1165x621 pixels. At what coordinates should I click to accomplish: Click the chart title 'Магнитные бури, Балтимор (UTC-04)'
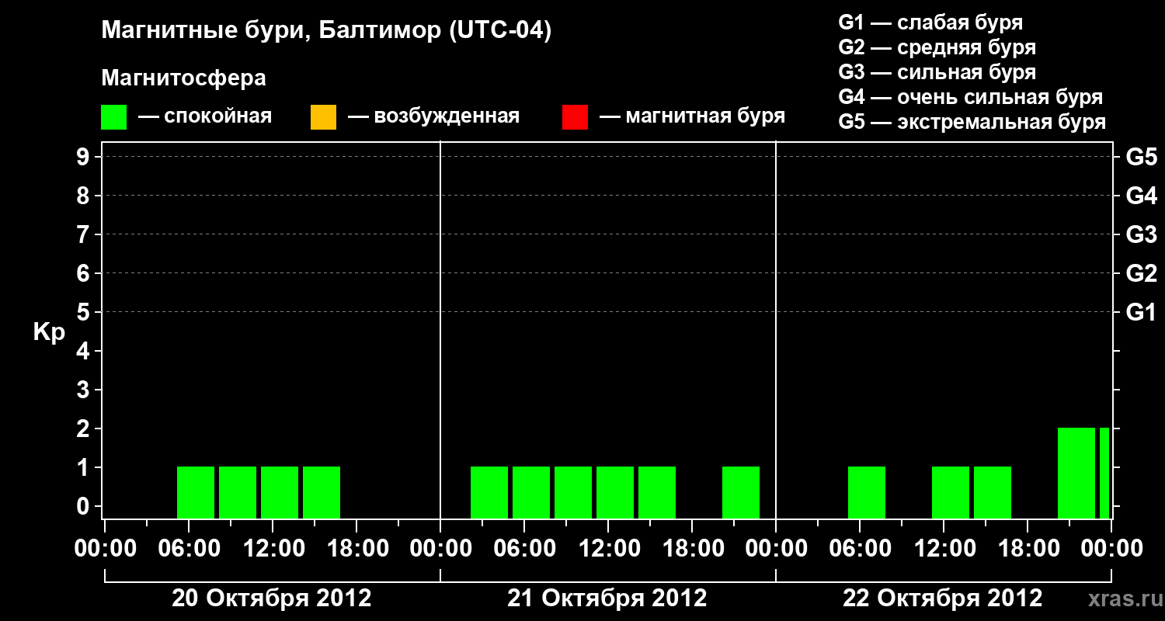326,31
